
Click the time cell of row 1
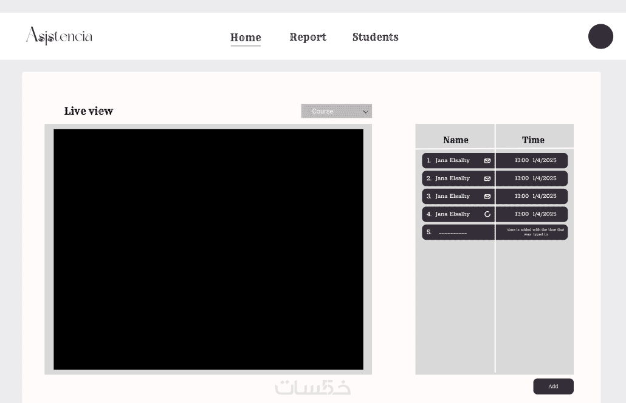532,161
